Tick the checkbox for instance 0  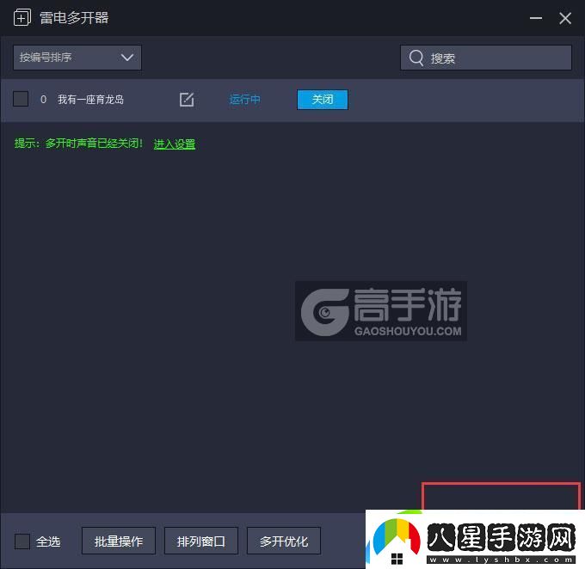tap(21, 99)
